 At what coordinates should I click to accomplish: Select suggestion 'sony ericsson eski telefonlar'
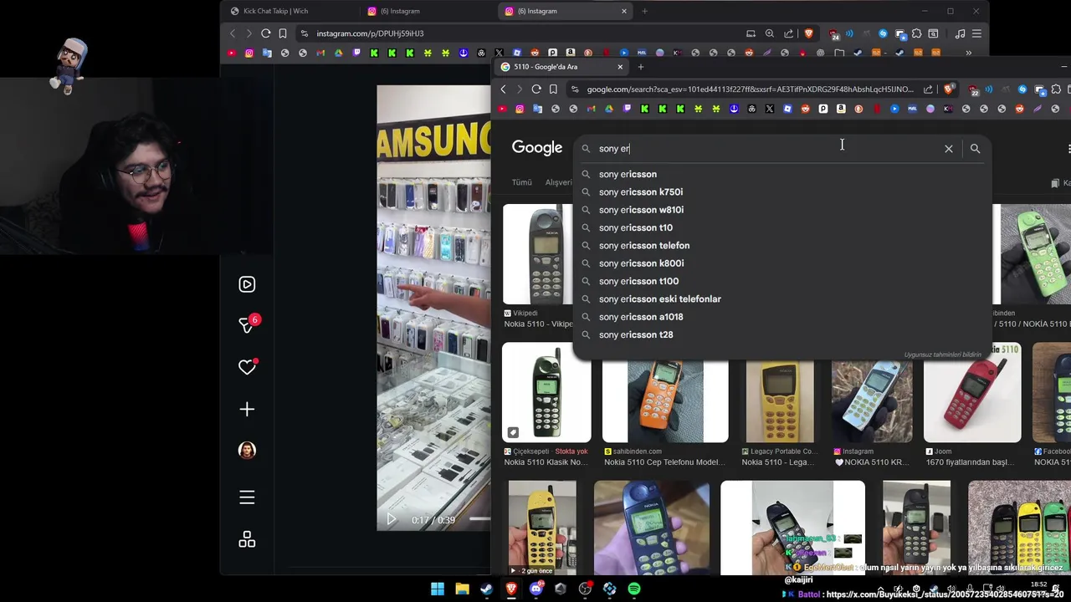[x=781, y=298]
